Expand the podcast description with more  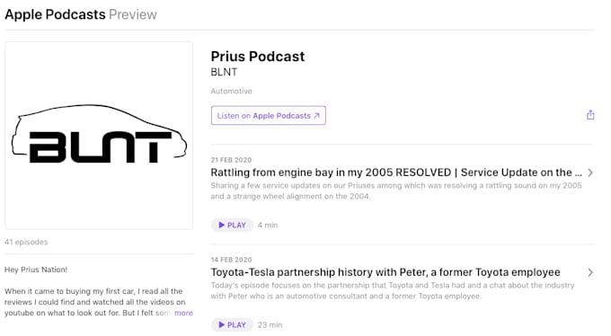[183, 313]
